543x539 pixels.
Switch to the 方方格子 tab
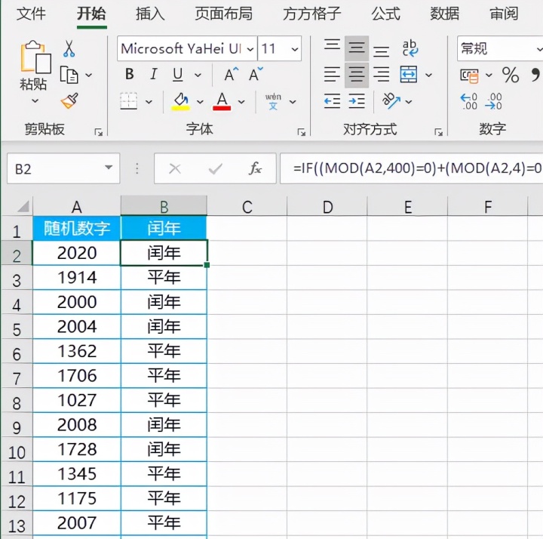pyautogui.click(x=312, y=14)
